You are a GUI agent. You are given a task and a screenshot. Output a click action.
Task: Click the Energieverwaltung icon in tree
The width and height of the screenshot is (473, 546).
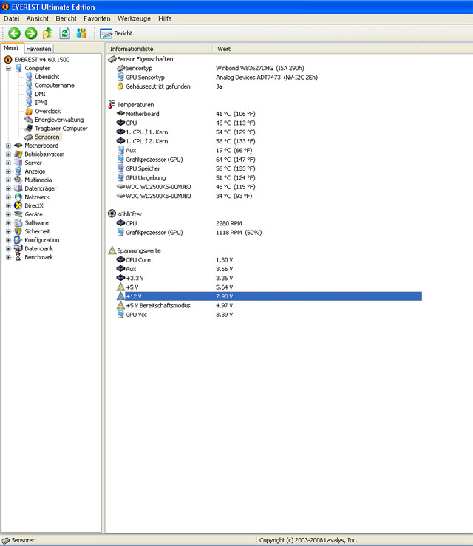29,120
